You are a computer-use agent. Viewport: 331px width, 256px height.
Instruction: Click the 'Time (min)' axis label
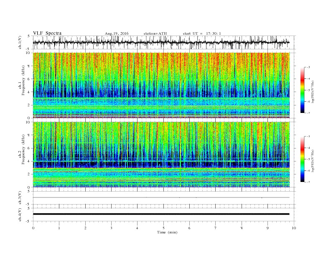(x=167, y=232)
